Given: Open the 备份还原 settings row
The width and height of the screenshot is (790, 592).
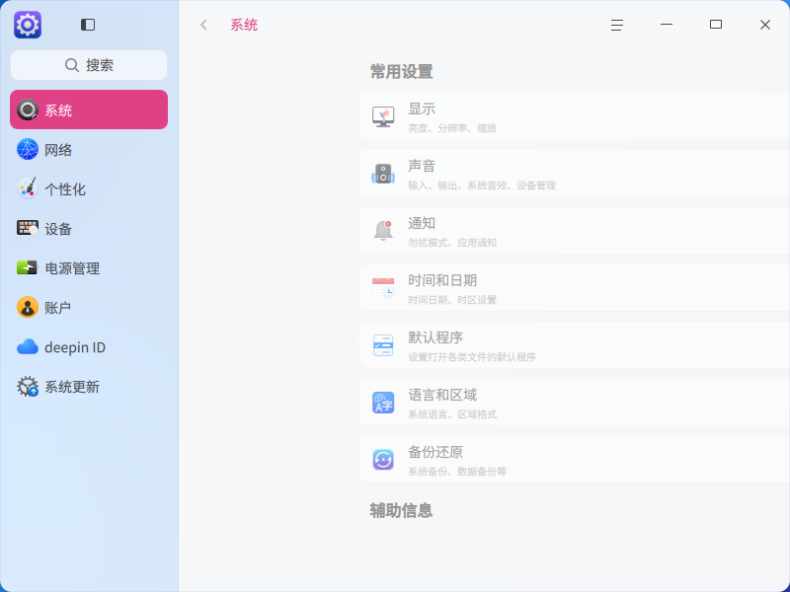Looking at the screenshot, I should click(575, 459).
